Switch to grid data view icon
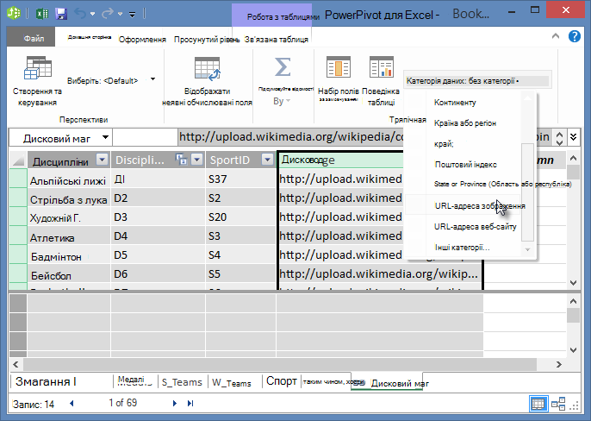The width and height of the screenshot is (591, 421). click(538, 404)
